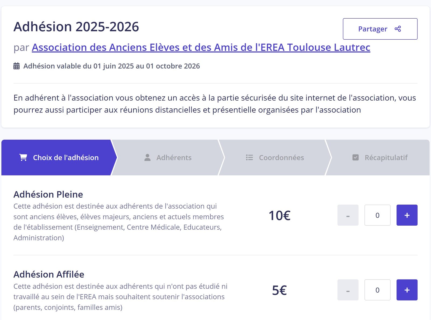Image resolution: width=431 pixels, height=320 pixels.
Task: Increase the Adhésion Pleine quantity with plus
Action: [407, 215]
